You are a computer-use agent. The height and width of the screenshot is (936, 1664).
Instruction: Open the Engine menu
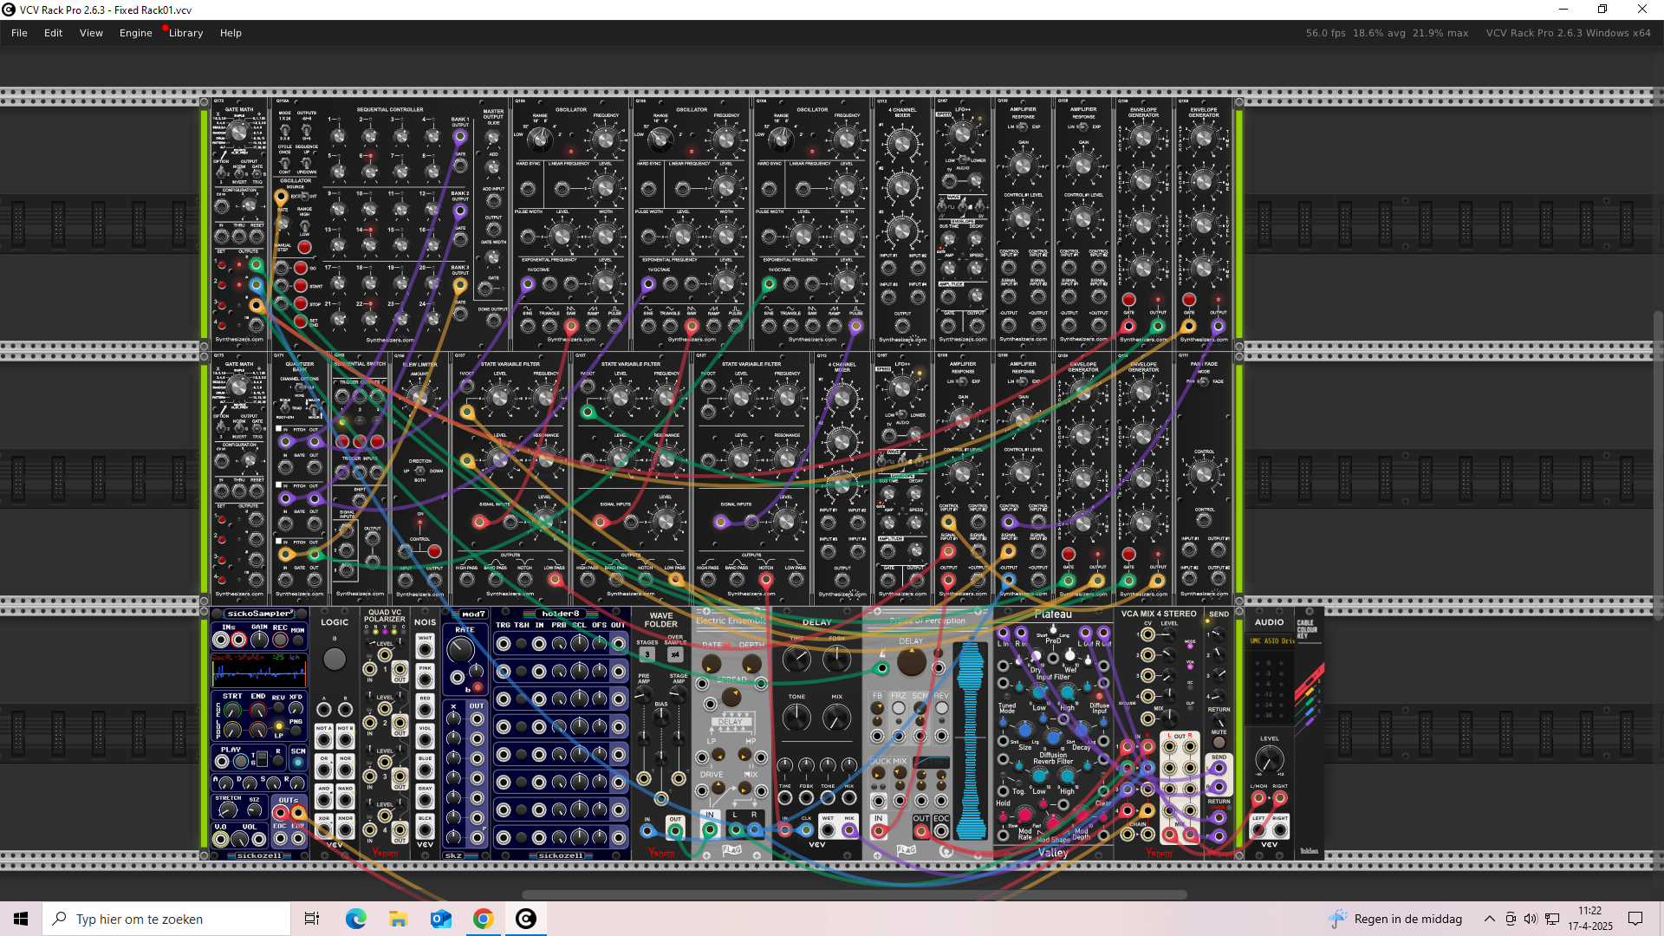point(136,33)
